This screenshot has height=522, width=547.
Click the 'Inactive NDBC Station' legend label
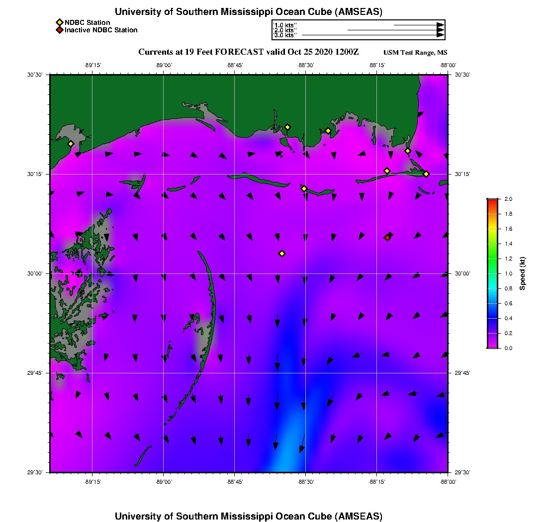101,30
